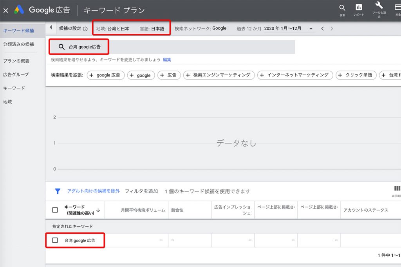Edit region setting 台湾と日本
Image resolution: width=401 pixels, height=267 pixels.
[113, 29]
